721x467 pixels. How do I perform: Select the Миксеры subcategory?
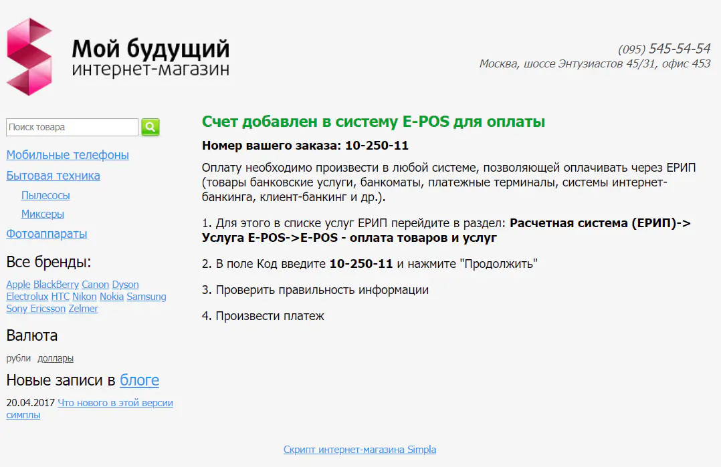click(x=43, y=214)
